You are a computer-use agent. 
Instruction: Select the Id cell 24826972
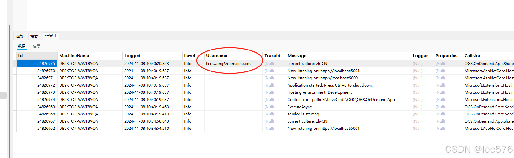coord(37,85)
